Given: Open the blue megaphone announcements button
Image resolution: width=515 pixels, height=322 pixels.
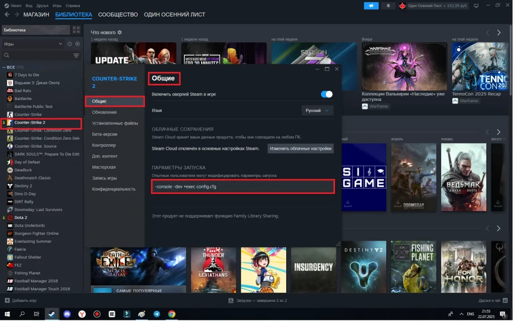Looking at the screenshot, I should pos(371,6).
